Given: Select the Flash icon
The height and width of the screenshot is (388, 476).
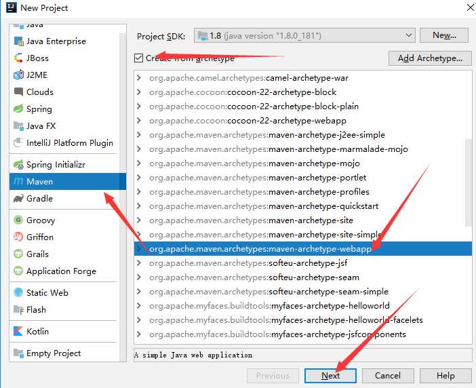Looking at the screenshot, I should (18, 310).
